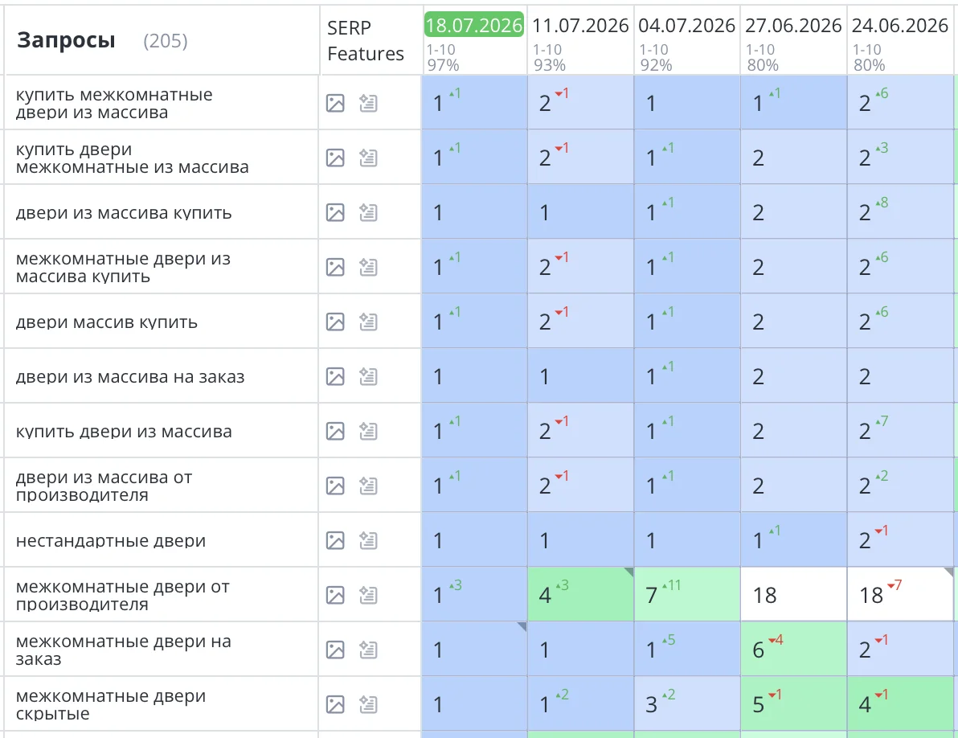Click image icon for 'межкомнатные двери от производителя'

coord(335,595)
